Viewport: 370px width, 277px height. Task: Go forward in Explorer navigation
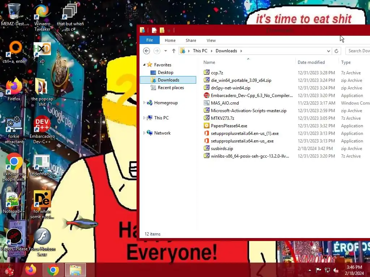pos(157,51)
